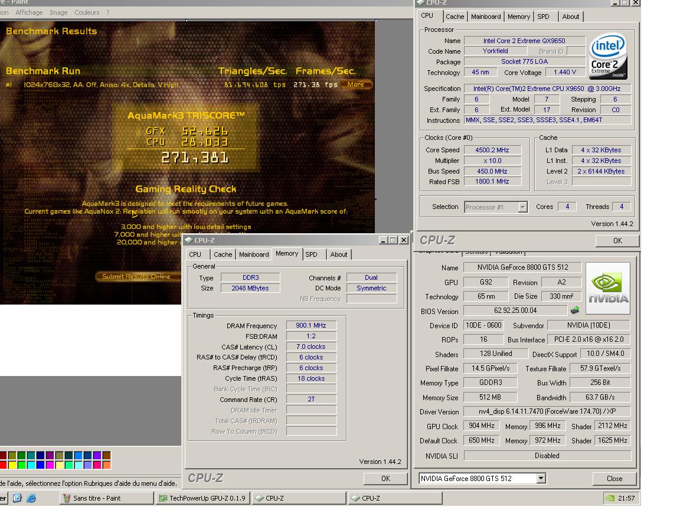Switch to Memory tab in CPU-Z processor window
This screenshot has width=680, height=510.
click(x=519, y=17)
